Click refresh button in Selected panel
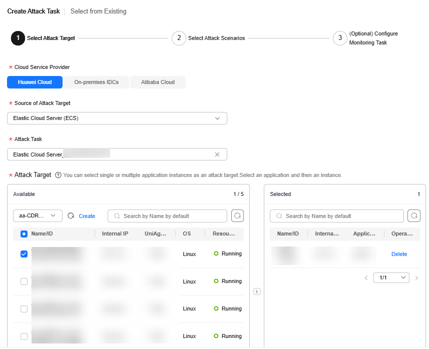The width and height of the screenshot is (429, 349). click(x=414, y=216)
